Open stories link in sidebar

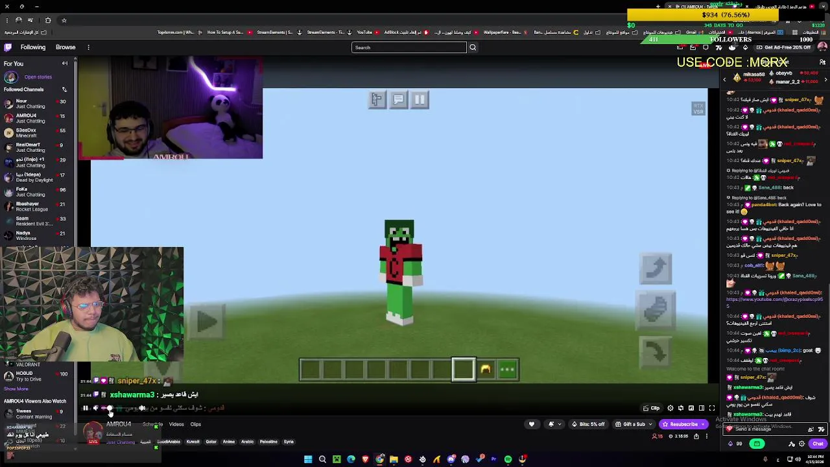click(x=38, y=77)
